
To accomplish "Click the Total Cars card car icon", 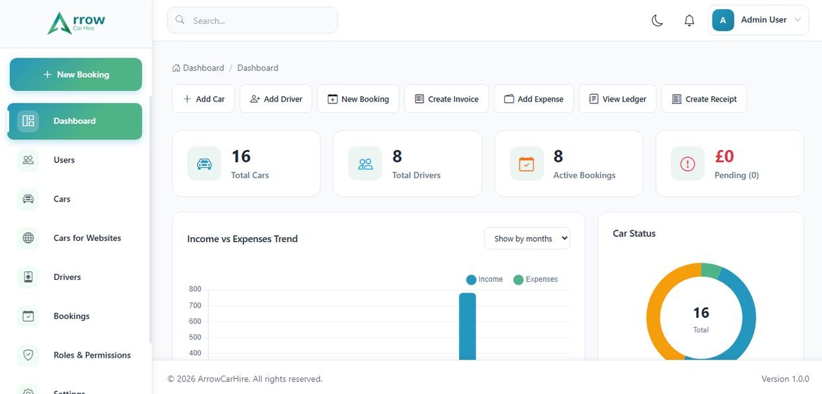I will coord(204,164).
